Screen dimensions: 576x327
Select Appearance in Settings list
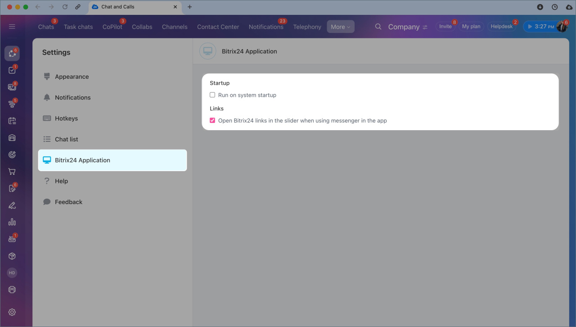point(72,77)
